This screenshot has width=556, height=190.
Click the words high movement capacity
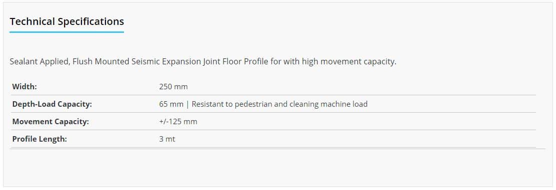pos(349,61)
